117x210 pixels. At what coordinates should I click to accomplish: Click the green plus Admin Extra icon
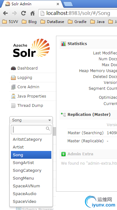pyautogui.click(x=63, y=154)
